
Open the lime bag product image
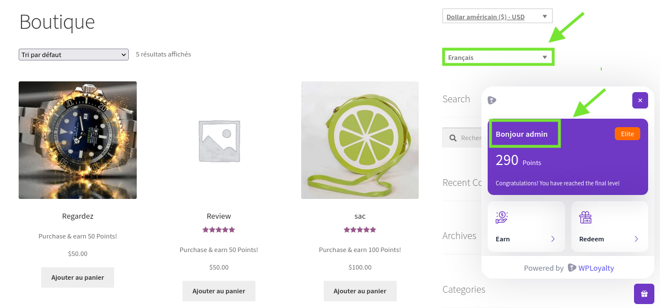pos(360,140)
